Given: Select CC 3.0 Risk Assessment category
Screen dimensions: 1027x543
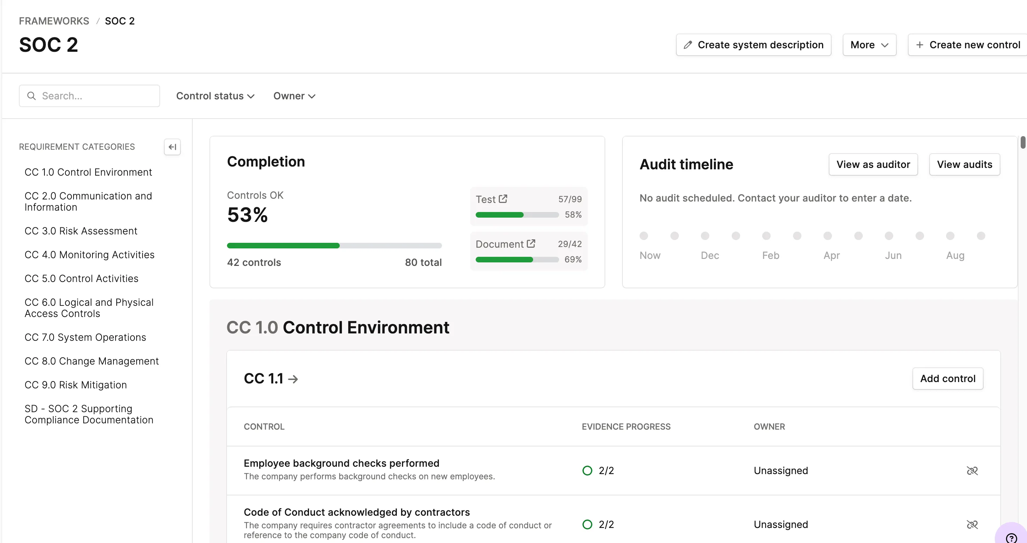Looking at the screenshot, I should tap(81, 231).
